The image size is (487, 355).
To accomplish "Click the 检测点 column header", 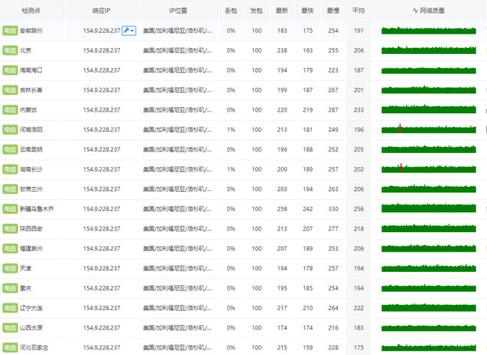I will (x=31, y=10).
